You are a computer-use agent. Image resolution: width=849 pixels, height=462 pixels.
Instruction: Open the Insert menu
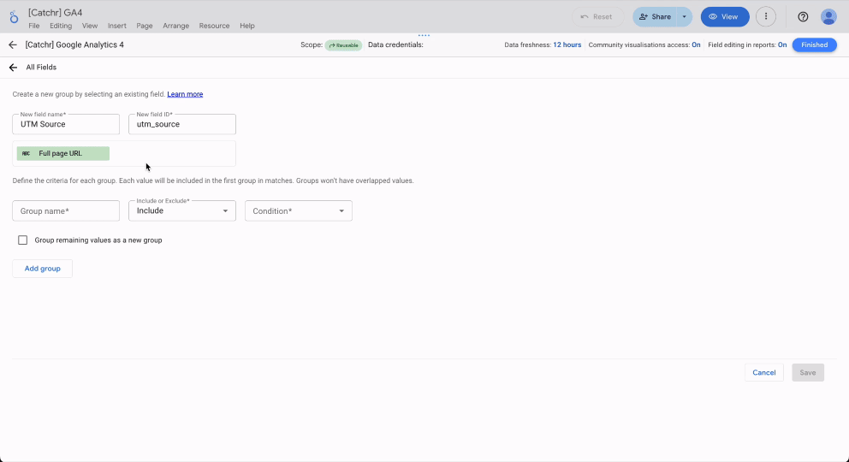tap(117, 26)
